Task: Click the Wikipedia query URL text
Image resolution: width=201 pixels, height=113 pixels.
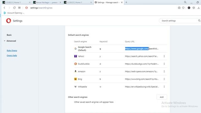Action: click(x=142, y=87)
